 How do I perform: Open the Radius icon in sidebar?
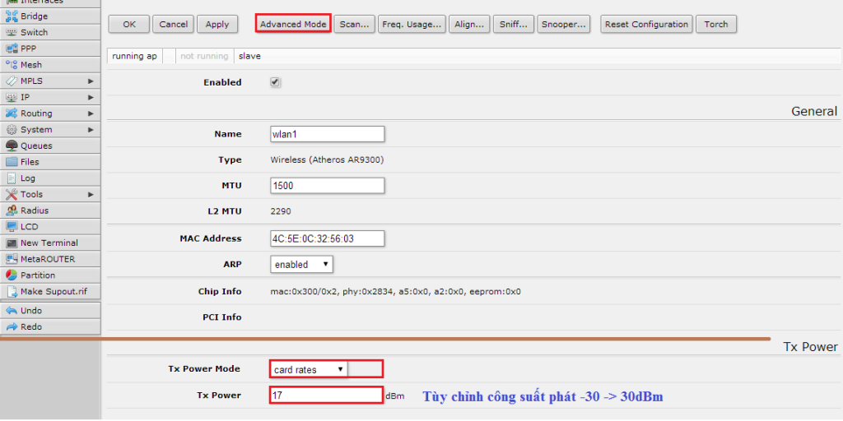coord(12,210)
